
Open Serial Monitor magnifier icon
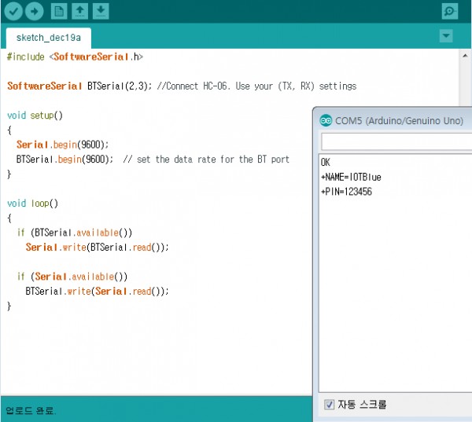point(450,12)
